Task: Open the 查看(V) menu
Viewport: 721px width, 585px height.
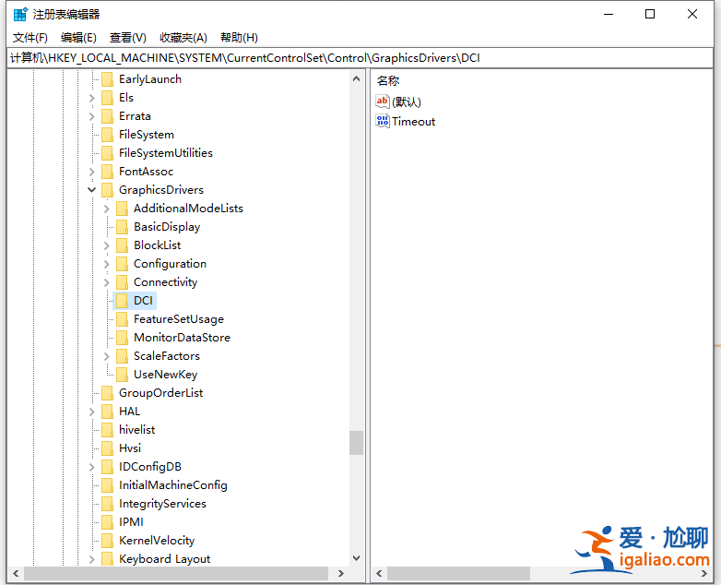Action: tap(128, 37)
